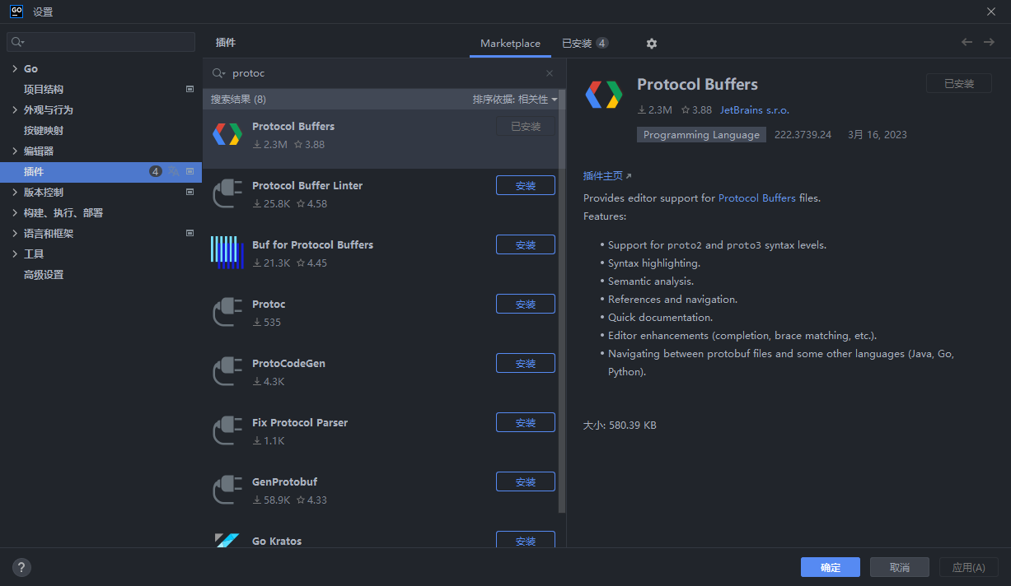Click the Programming Language tag
This screenshot has height=586, width=1011.
coord(701,134)
